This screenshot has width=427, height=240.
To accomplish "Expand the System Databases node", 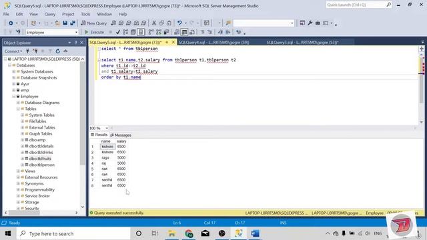I will point(14,71).
